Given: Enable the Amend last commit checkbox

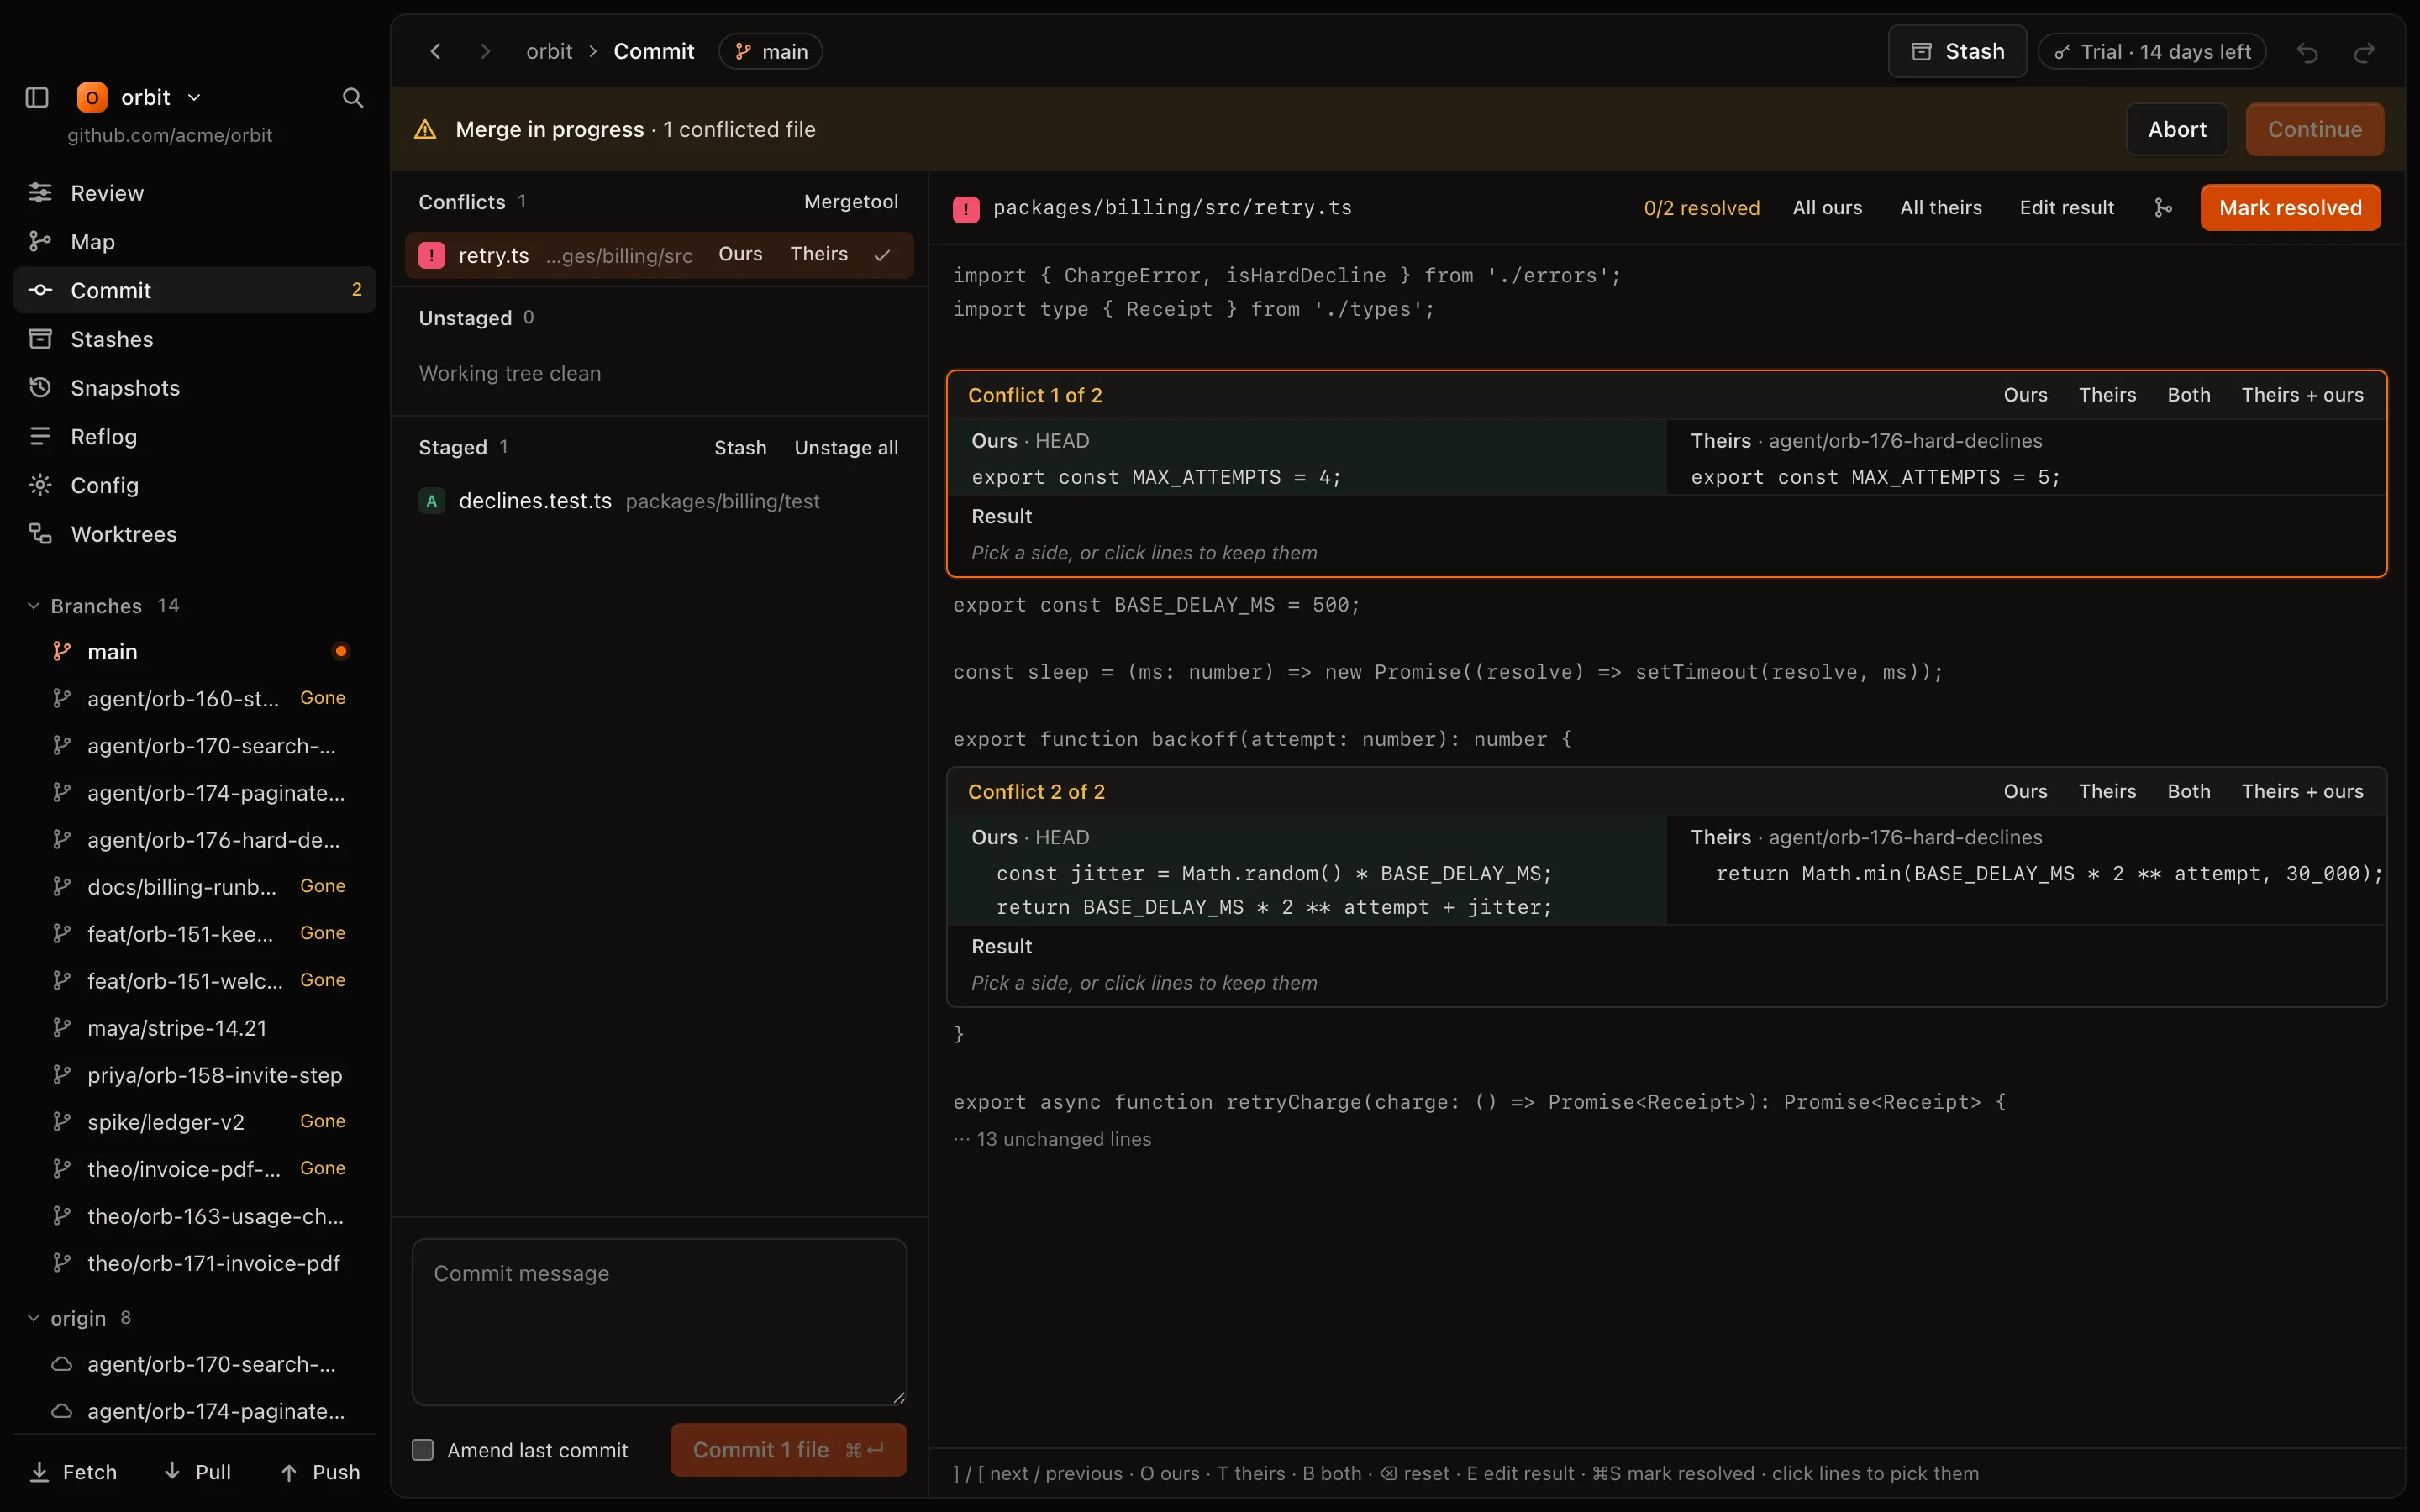Looking at the screenshot, I should [423, 1450].
